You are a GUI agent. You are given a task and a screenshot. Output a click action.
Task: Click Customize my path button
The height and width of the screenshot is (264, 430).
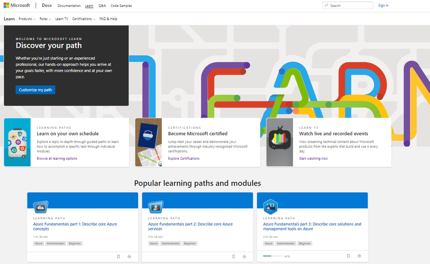(x=35, y=90)
